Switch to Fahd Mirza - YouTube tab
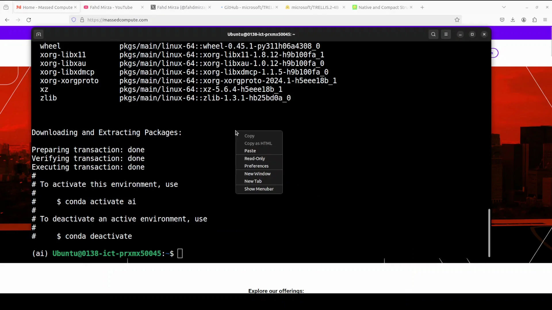 click(x=111, y=7)
